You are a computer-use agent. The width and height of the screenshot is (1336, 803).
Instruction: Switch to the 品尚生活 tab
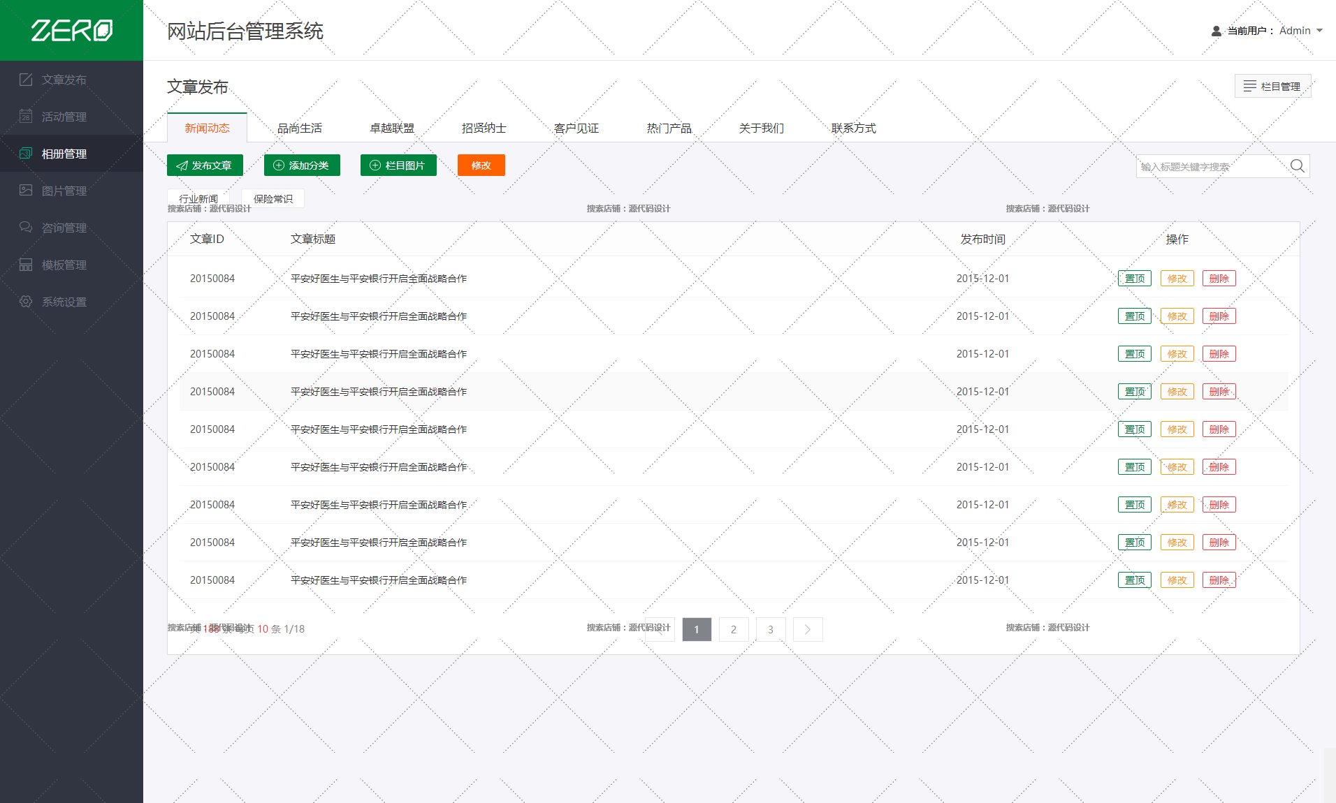[x=299, y=128]
